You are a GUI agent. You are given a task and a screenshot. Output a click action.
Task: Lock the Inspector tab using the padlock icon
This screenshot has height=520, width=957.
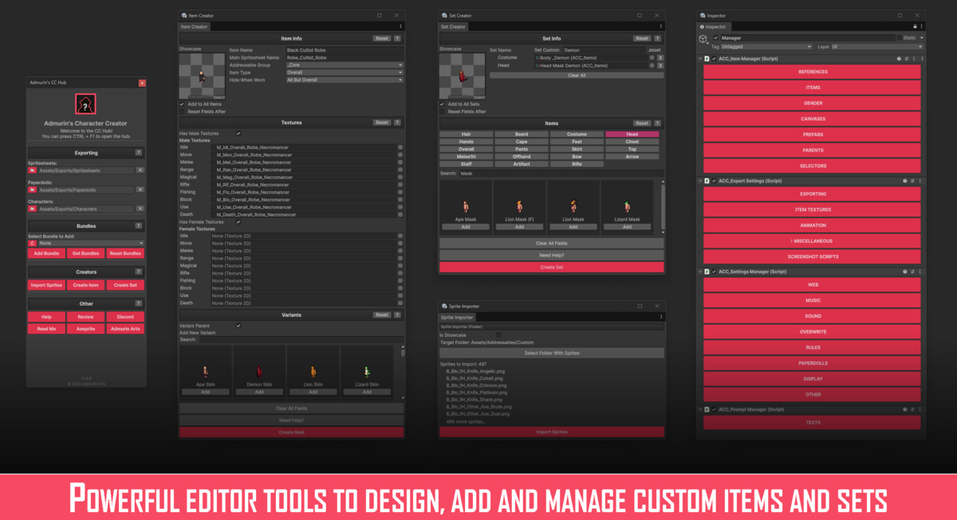coord(915,26)
